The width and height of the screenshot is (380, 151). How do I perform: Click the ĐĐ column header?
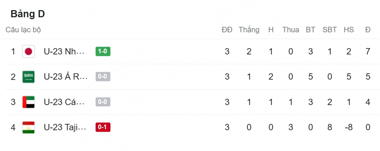click(227, 30)
